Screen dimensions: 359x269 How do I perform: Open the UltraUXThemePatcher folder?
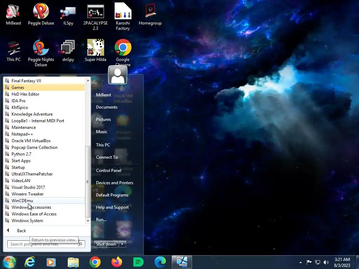(45, 174)
